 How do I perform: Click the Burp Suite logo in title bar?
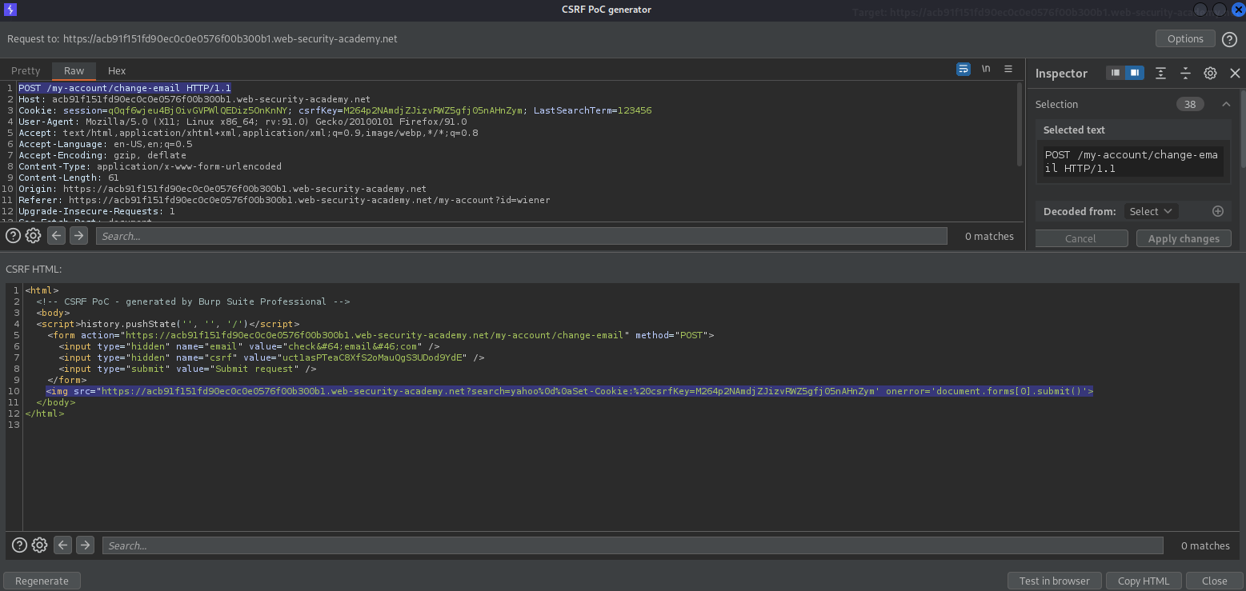point(10,9)
